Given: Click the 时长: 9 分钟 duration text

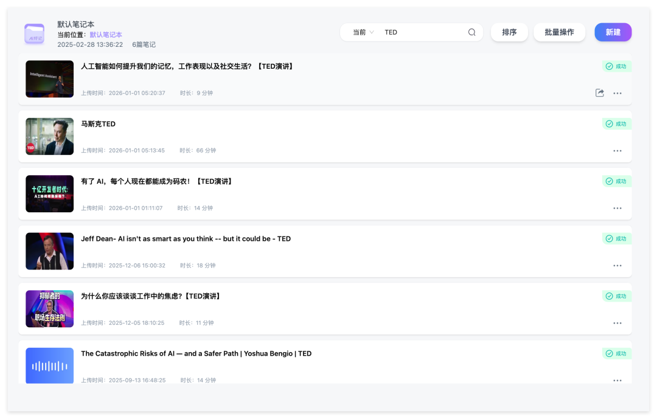Looking at the screenshot, I should pyautogui.click(x=196, y=93).
